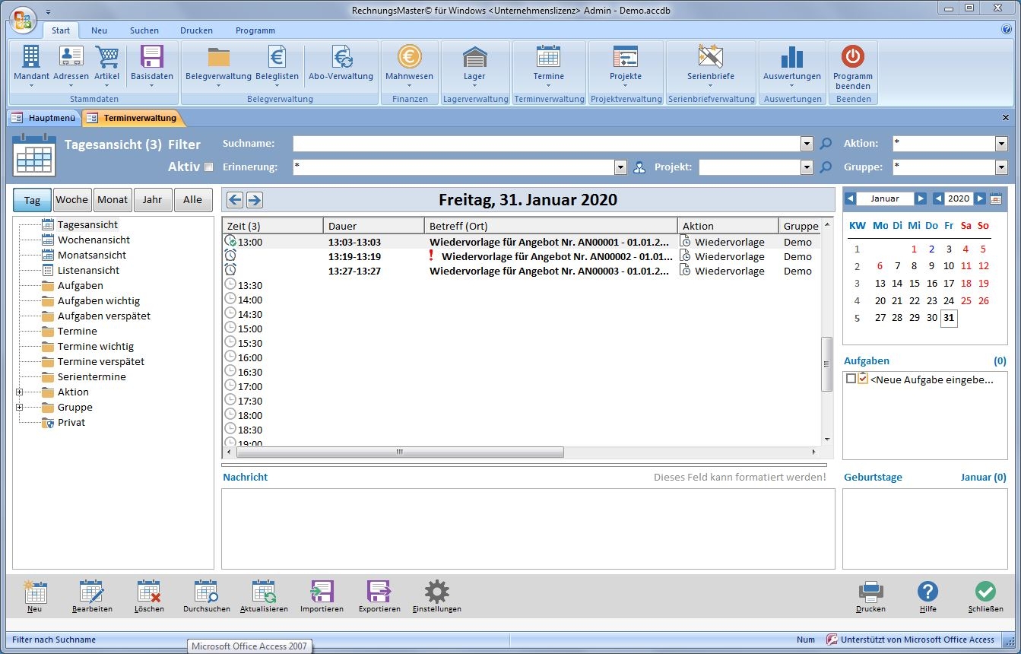The height and width of the screenshot is (654, 1021).
Task: Click the appointment list vertical scrollbar thumb
Action: click(827, 364)
